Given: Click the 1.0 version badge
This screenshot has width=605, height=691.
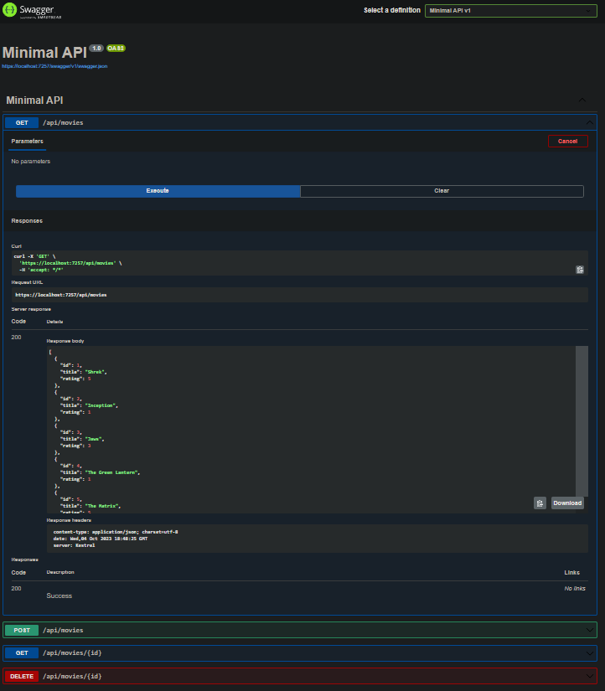Looking at the screenshot, I should 96,48.
